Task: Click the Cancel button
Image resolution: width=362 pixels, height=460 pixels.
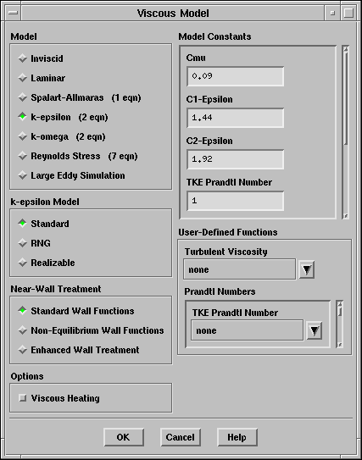Action: coord(181,437)
